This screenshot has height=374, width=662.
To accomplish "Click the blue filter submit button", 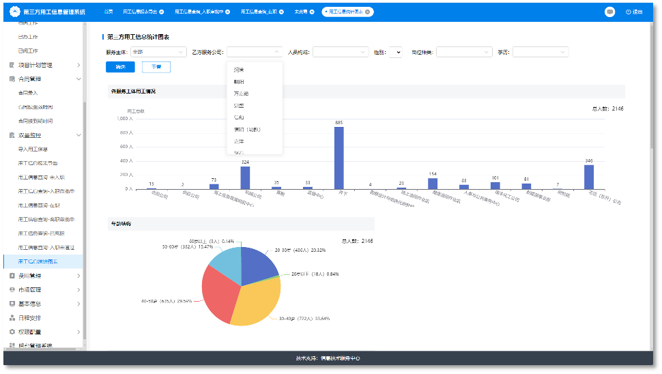I will [x=120, y=67].
